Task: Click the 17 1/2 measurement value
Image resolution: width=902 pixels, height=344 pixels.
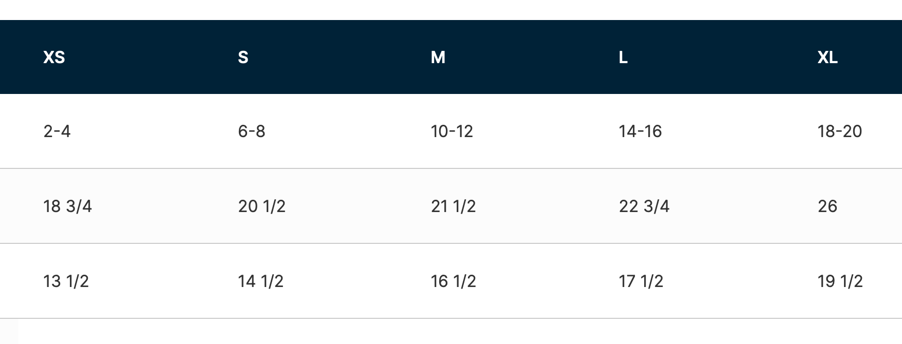Action: [641, 281]
